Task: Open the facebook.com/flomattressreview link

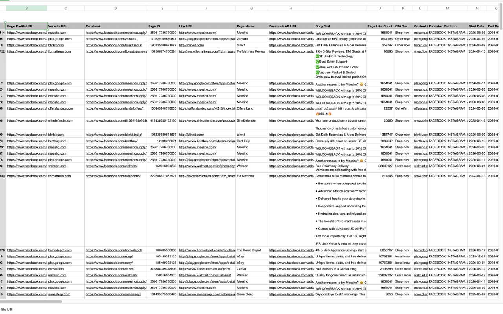Action: (x=116, y=51)
